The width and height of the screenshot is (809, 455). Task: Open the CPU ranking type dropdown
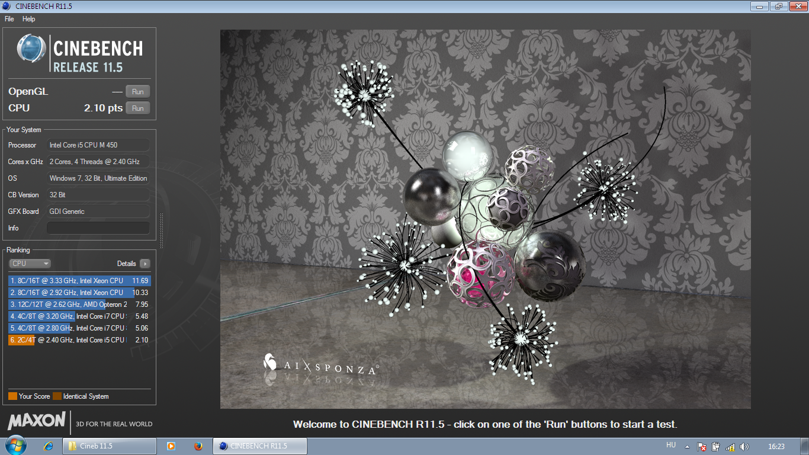tap(30, 264)
